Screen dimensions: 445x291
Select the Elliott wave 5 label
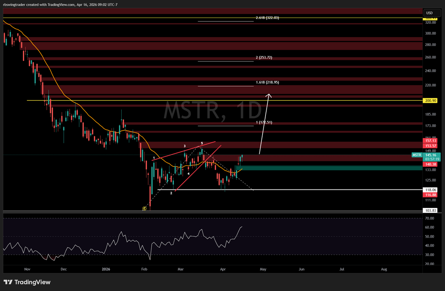coord(201,143)
